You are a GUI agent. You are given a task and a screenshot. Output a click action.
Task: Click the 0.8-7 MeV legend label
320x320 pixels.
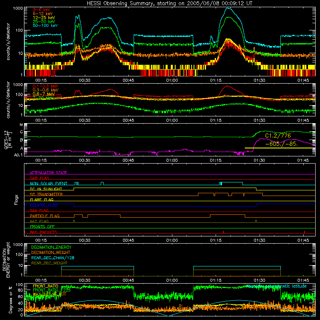[x=44, y=94]
